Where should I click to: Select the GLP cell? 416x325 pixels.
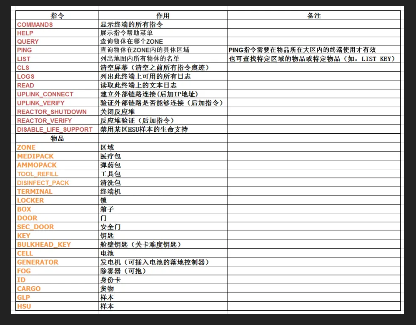(57, 297)
